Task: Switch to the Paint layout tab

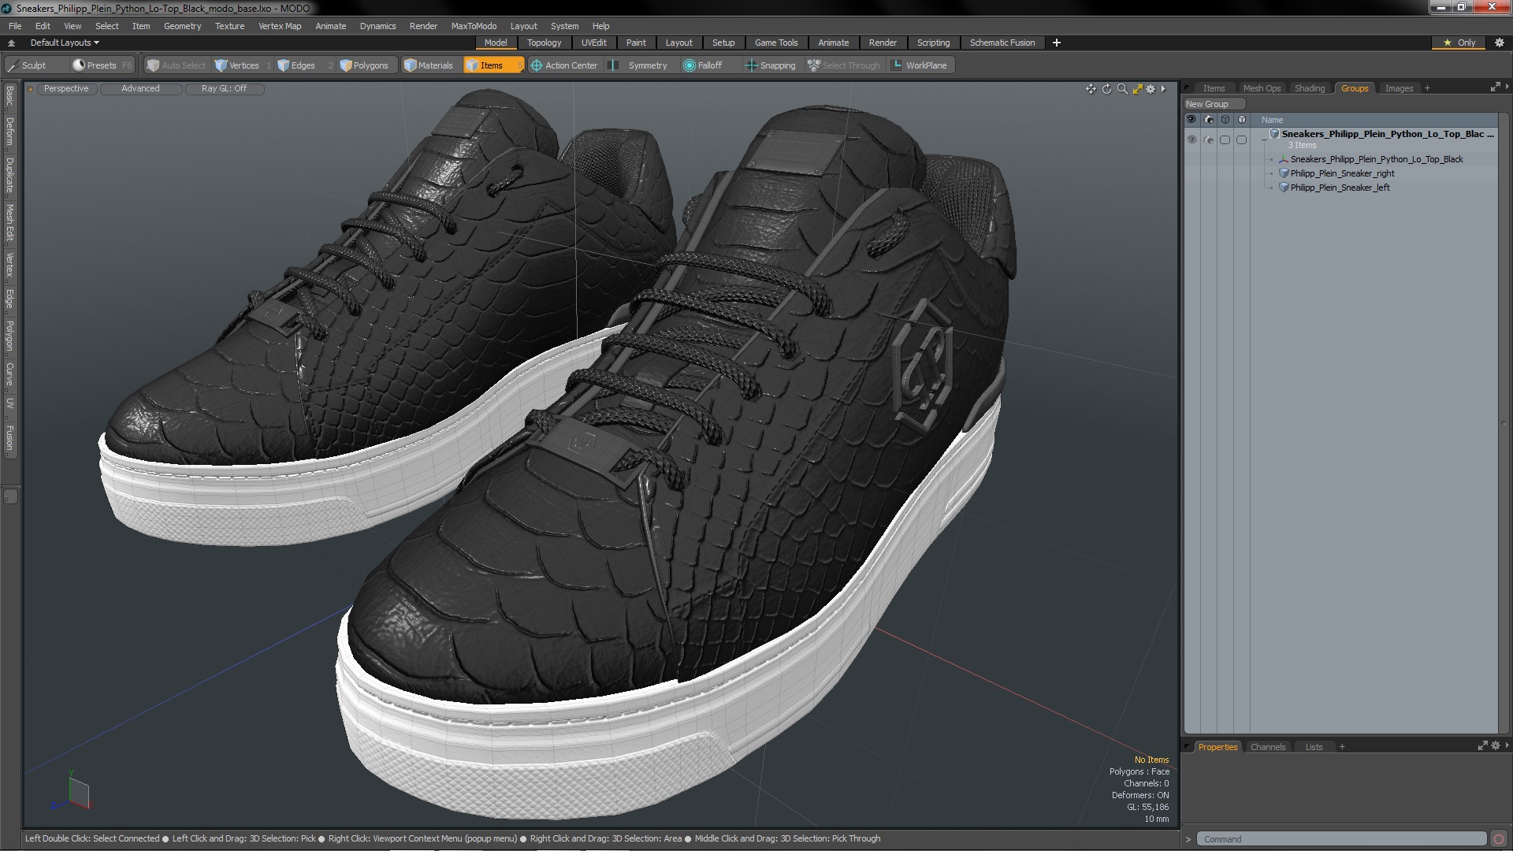Action: coord(636,43)
